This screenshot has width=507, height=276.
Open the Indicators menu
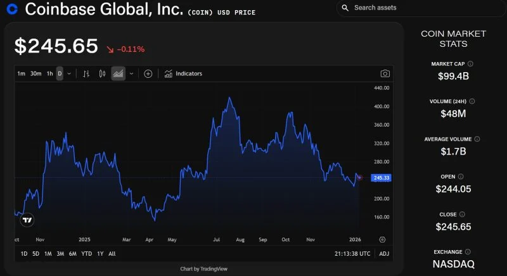coord(183,73)
